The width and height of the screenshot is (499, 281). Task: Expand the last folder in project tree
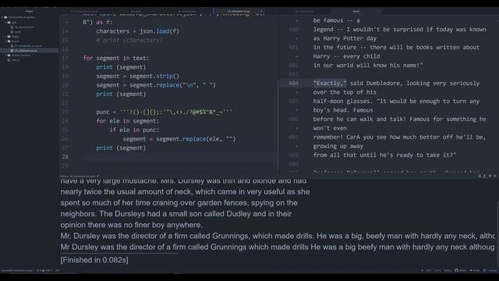pos(5,55)
